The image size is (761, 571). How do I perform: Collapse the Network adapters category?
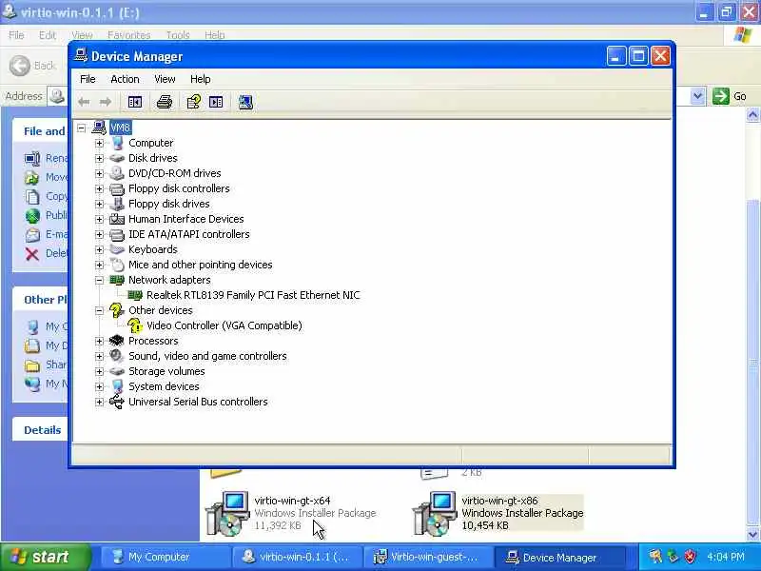100,280
